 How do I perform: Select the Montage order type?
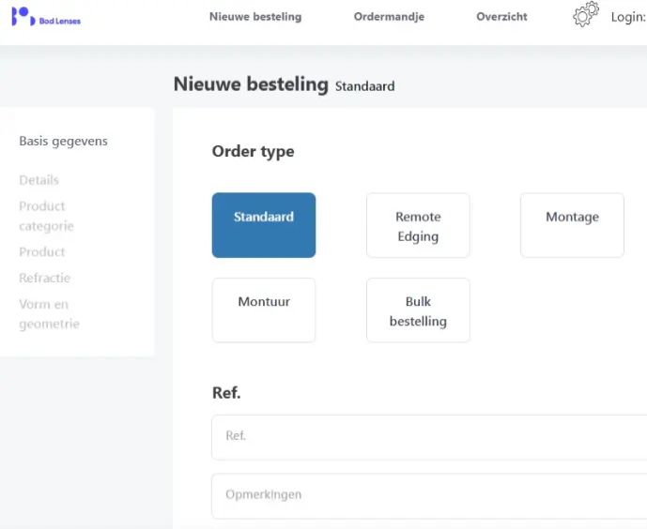572,225
